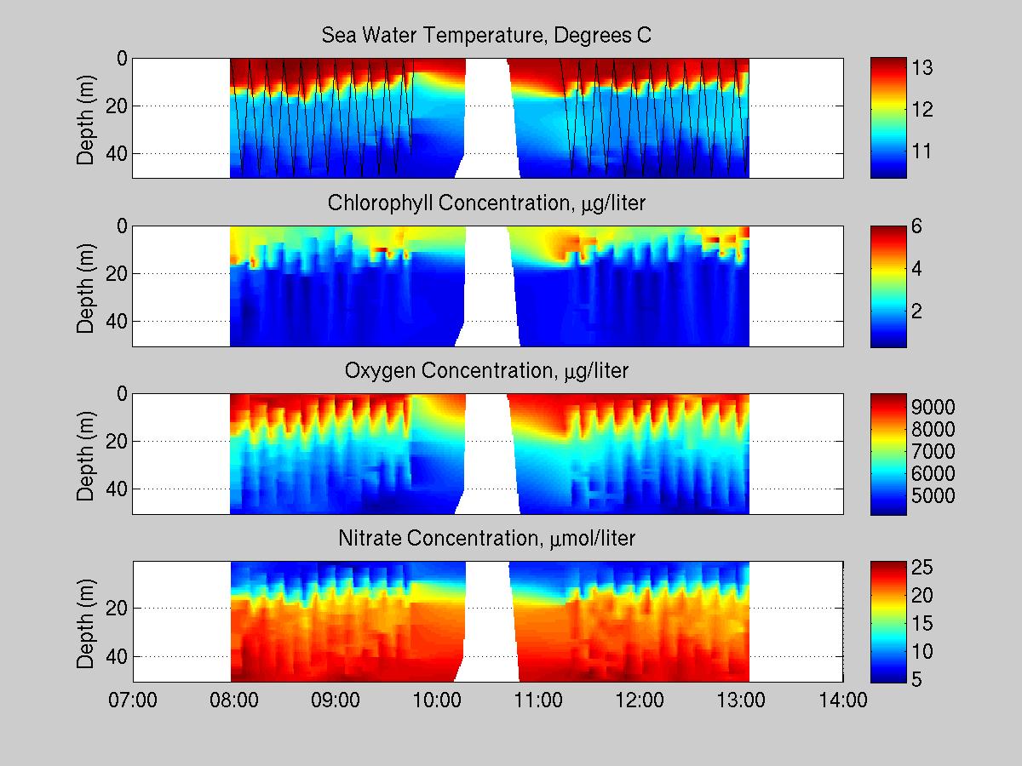Image resolution: width=1022 pixels, height=766 pixels.
Task: Click the white data gap in temperature plot
Action: (x=488, y=117)
